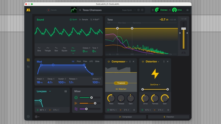Select the Vol modulation tab
The image size is (221, 124).
[x=73, y=62]
